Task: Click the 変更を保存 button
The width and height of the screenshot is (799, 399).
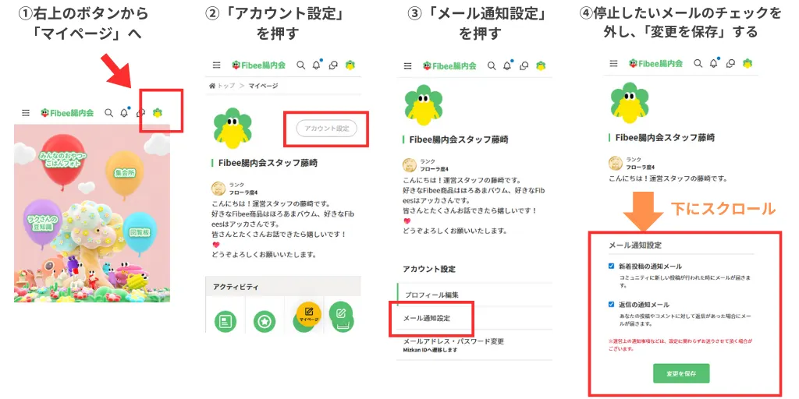Action: 681,373
